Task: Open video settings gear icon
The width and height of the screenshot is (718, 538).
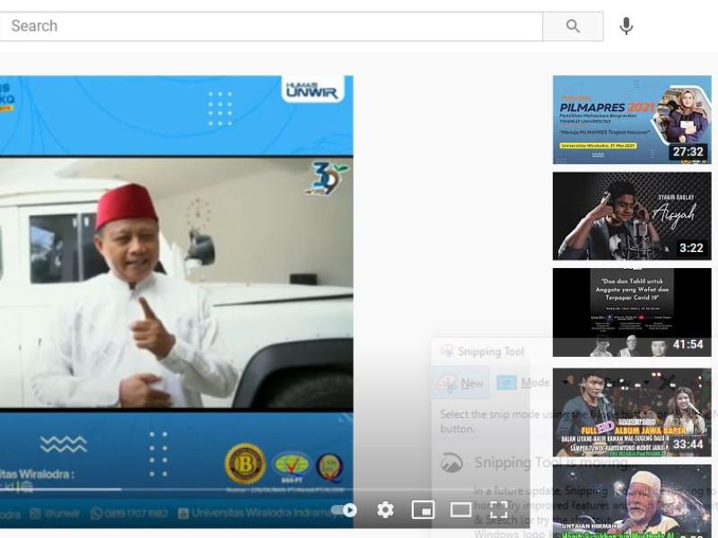Action: 385,509
